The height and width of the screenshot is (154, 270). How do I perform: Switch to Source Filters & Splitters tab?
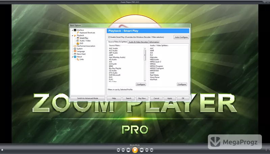(x=117, y=42)
